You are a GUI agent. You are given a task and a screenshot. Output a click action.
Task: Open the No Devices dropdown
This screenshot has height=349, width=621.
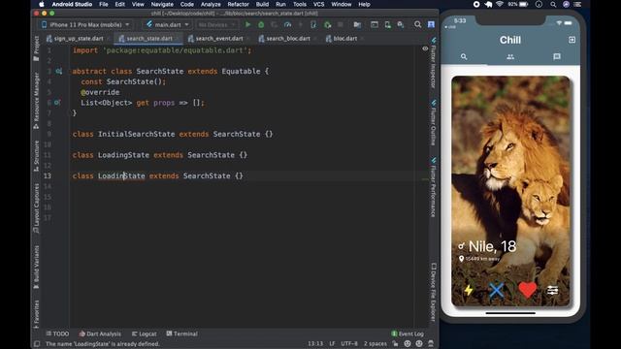coord(216,24)
